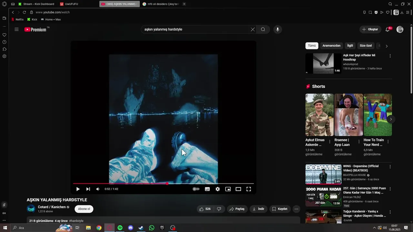
Task: Save video with Kaydet button
Action: pos(280,209)
